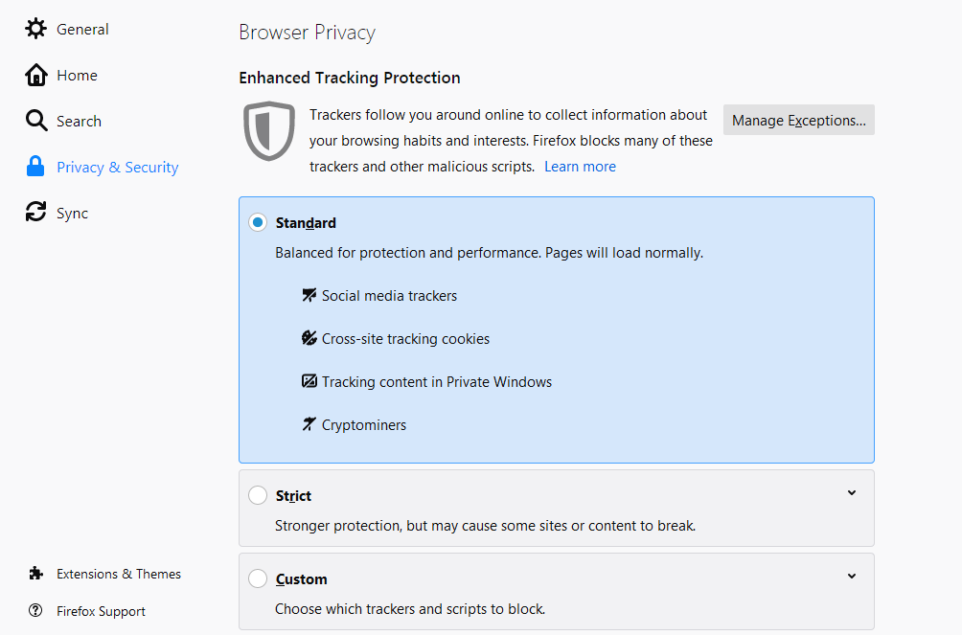Click the Firefox Support question mark icon
The width and height of the screenshot is (962, 635).
[36, 611]
